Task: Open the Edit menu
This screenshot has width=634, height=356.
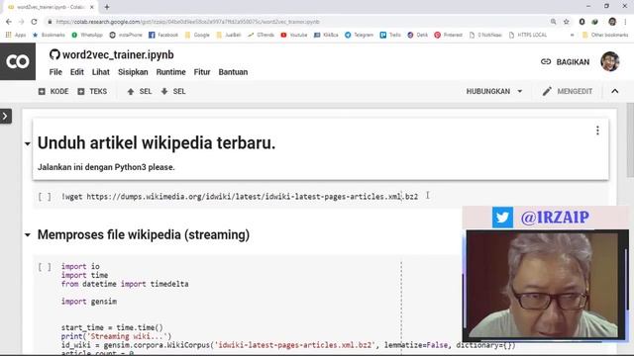Action: [77, 72]
